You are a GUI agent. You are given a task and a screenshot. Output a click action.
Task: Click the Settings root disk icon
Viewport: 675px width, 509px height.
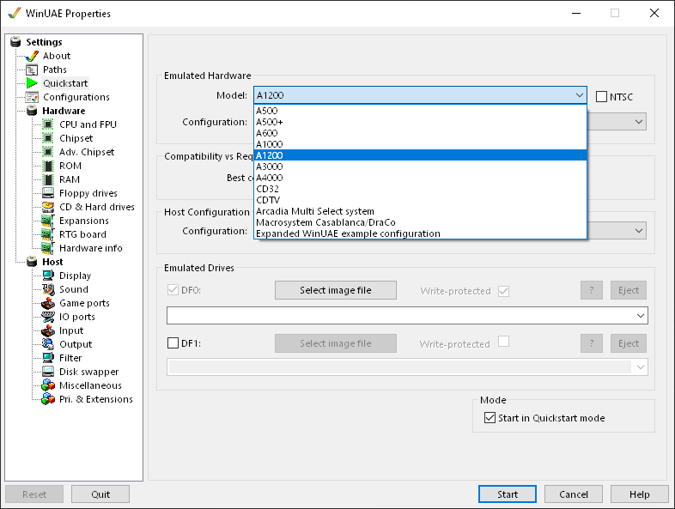(15, 42)
